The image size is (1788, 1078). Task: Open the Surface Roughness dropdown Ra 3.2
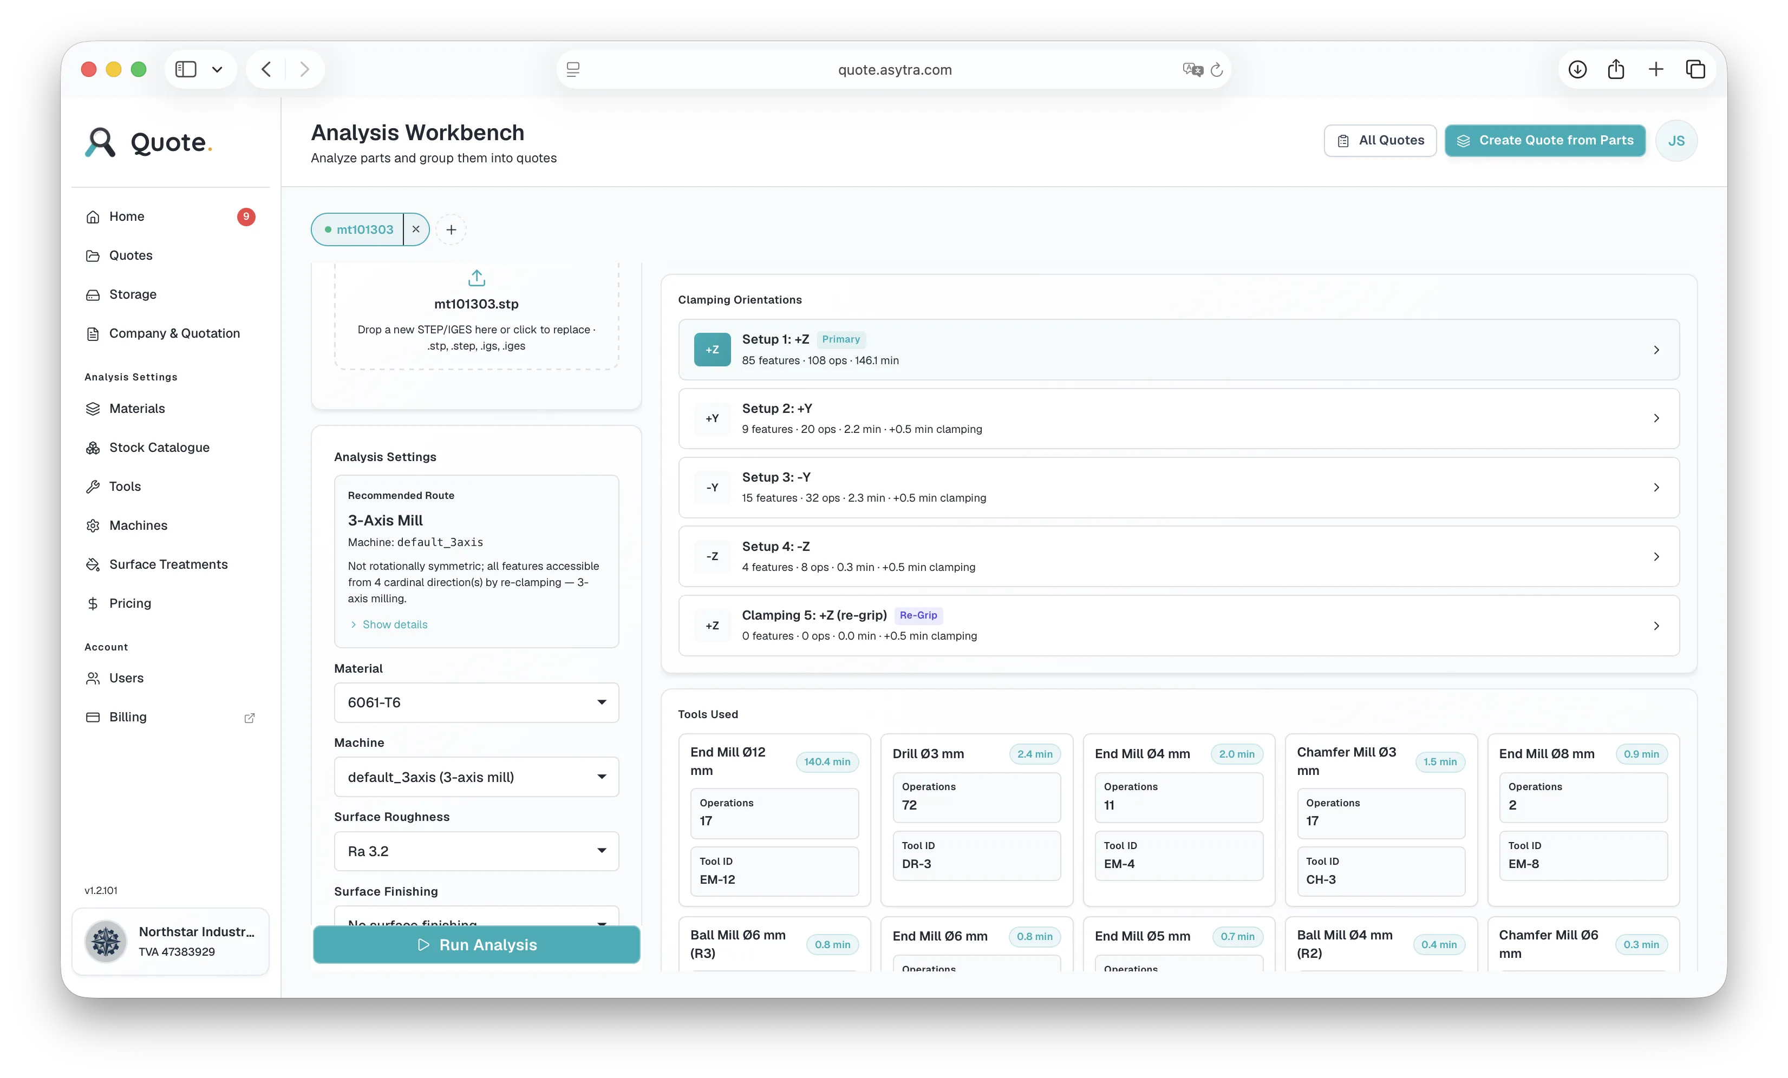click(x=476, y=851)
